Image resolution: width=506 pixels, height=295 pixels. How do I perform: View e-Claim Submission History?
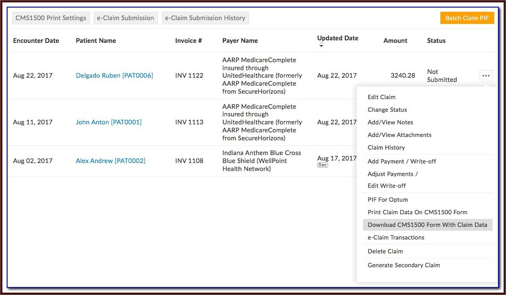click(205, 18)
